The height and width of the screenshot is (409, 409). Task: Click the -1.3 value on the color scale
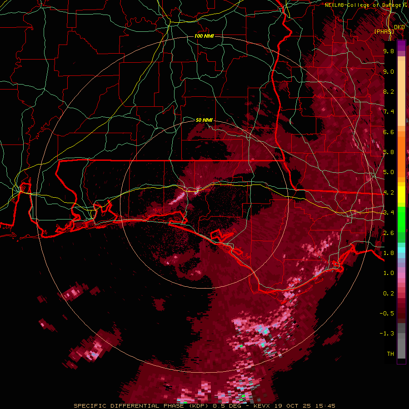point(387,334)
